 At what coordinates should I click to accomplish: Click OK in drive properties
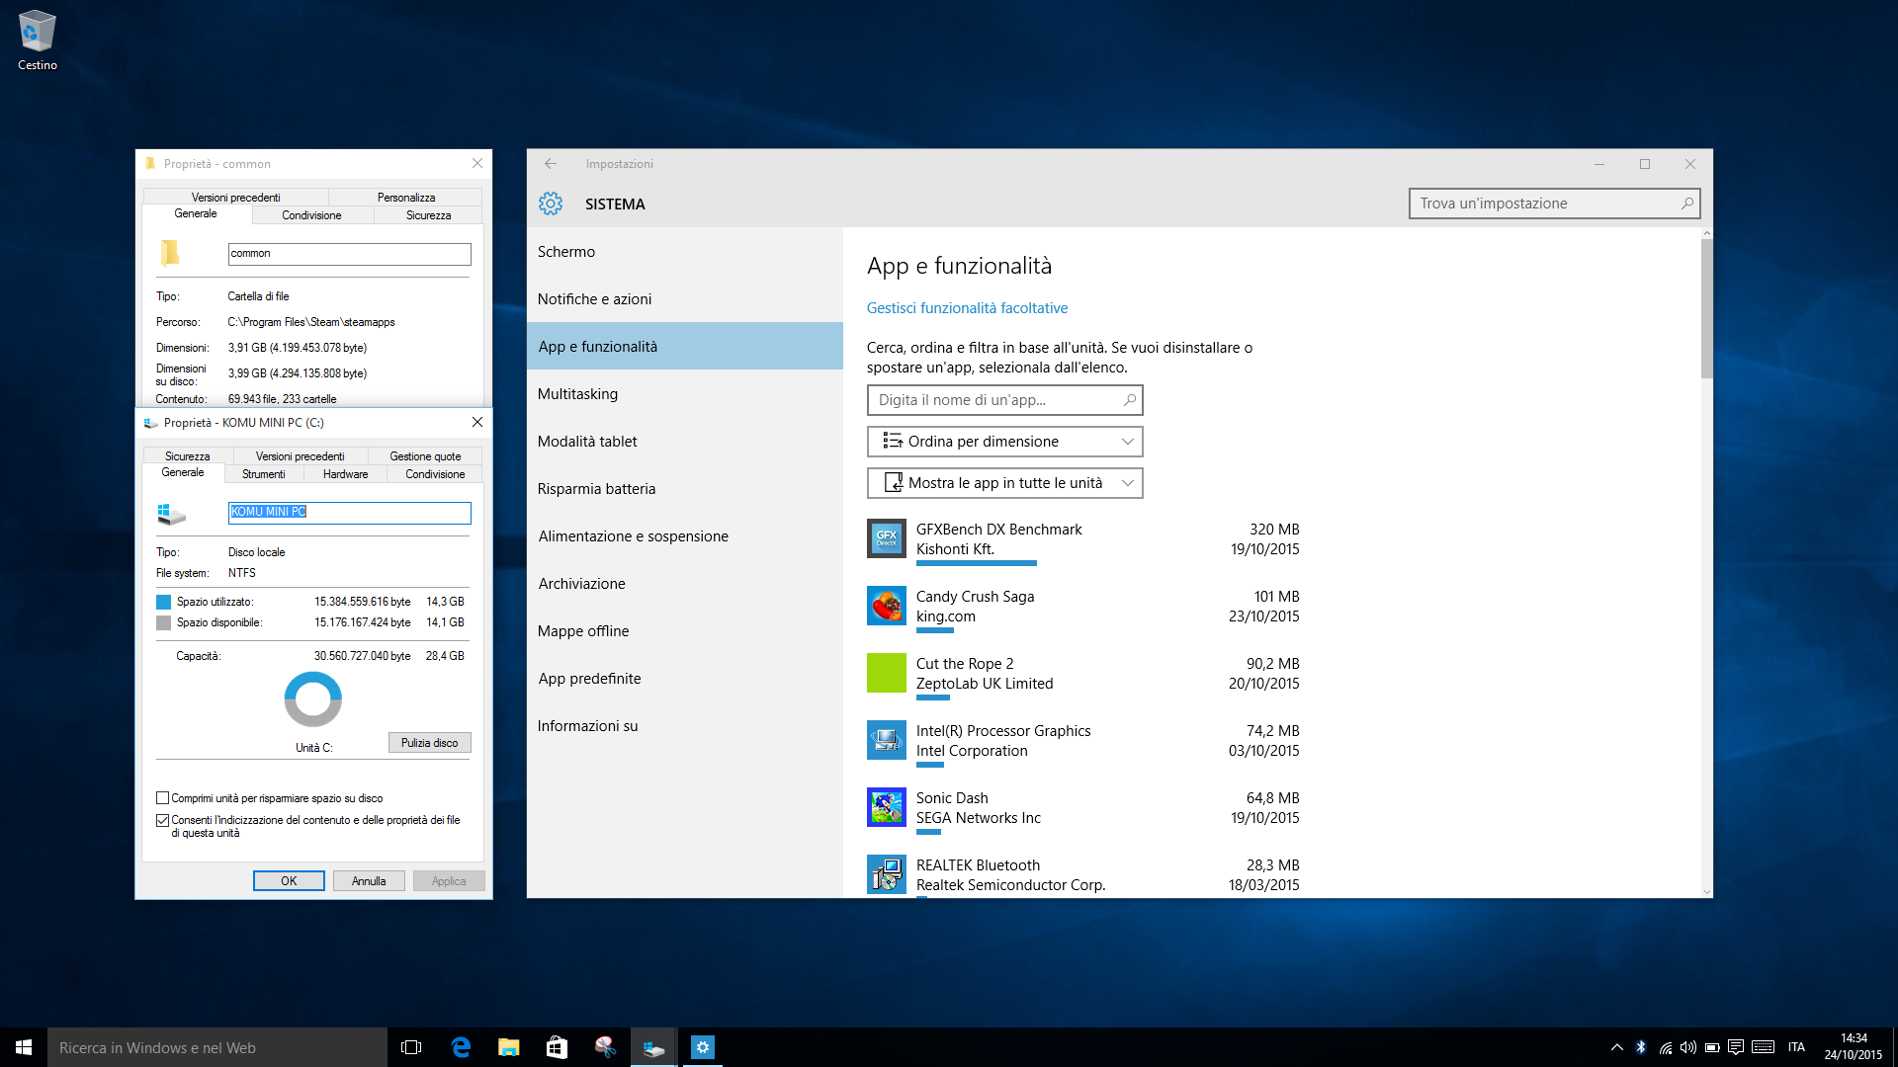coord(289,881)
